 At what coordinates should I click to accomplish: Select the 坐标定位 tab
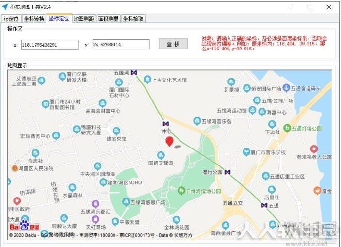click(59, 18)
